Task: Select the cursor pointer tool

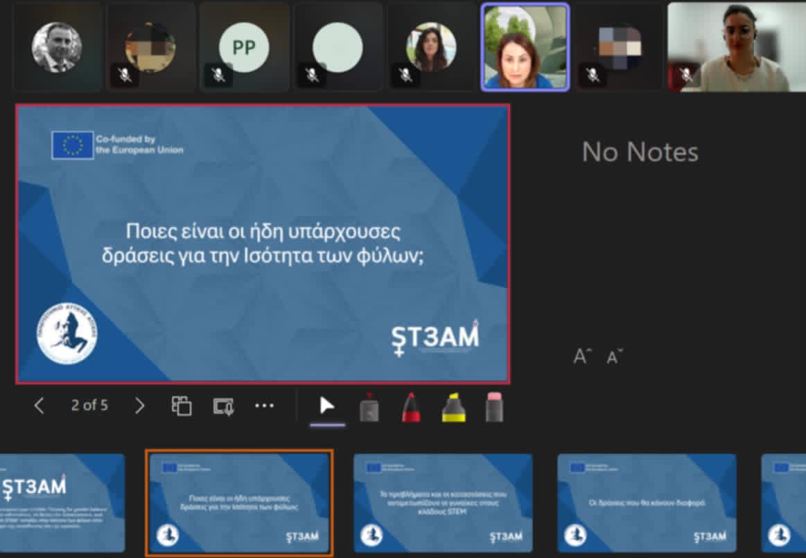Action: coord(327,406)
